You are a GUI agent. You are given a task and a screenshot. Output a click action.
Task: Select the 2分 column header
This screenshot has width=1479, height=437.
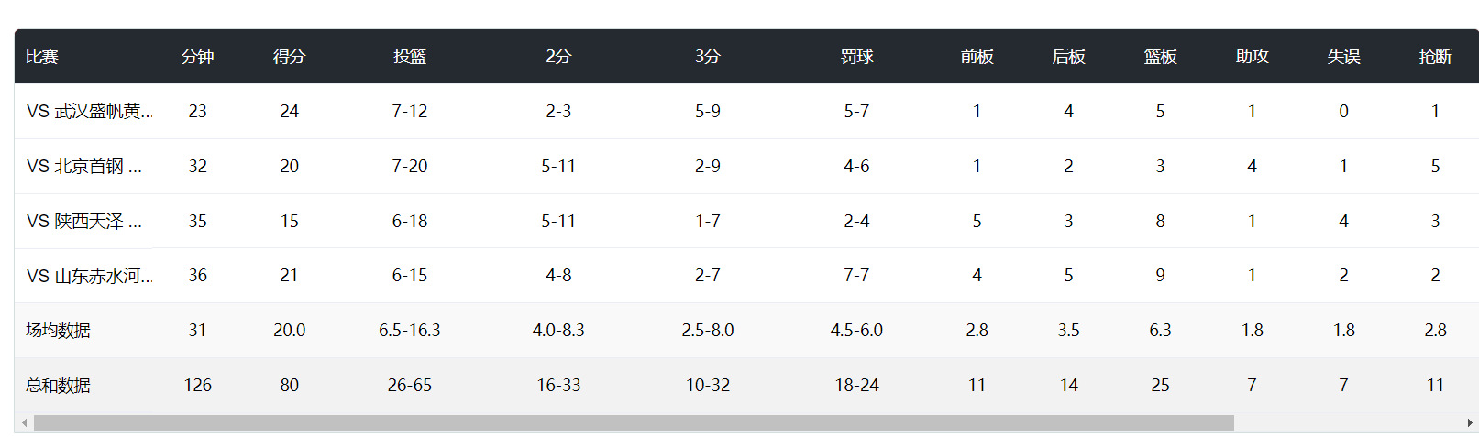tap(558, 57)
